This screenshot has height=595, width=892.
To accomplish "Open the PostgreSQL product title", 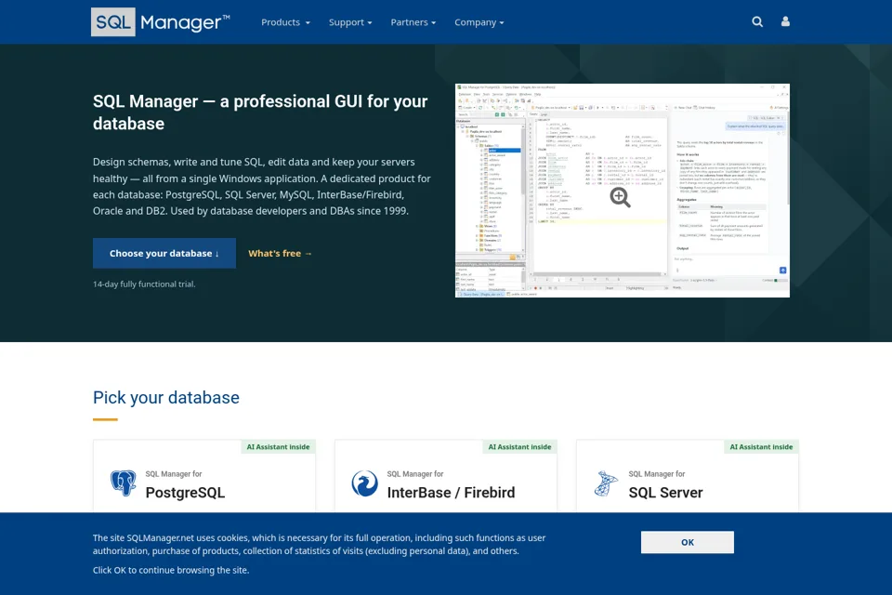I will coord(186,493).
